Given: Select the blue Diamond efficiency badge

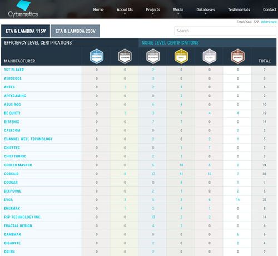Looking at the screenshot, I should (97, 56).
